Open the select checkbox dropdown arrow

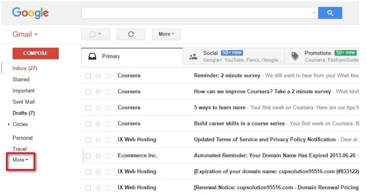point(100,34)
